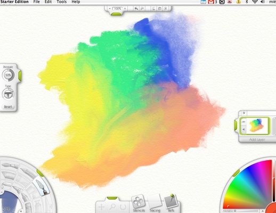Click the Pressure 50% dial
The width and height of the screenshot is (276, 213).
coord(8,75)
